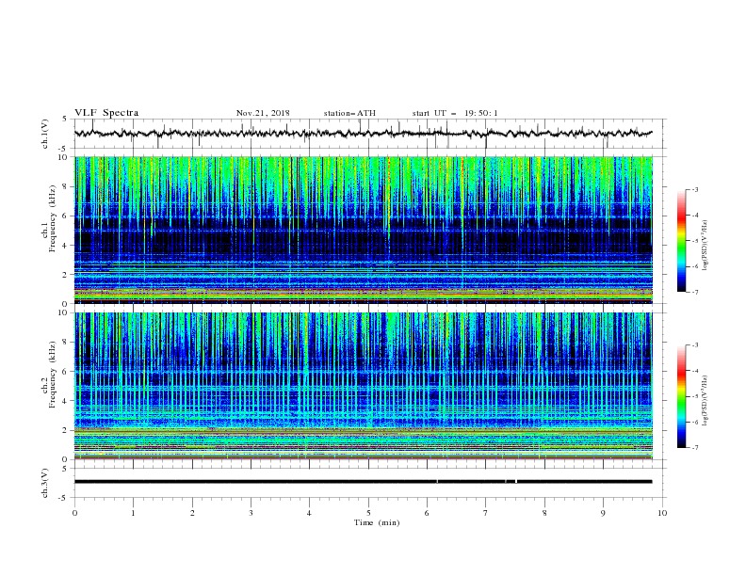Click the "0" tick on the time axis
746x576 pixels.
[x=74, y=513]
